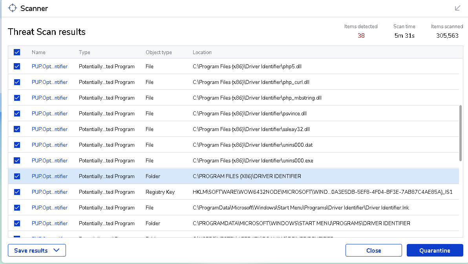Uncheck the unins000.exe threat checkbox
Image resolution: width=468 pixels, height=264 pixels.
(17, 160)
